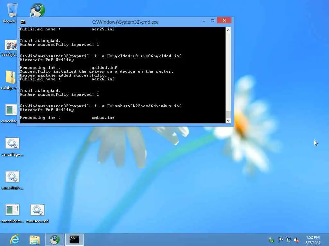Select the cancelfag file beside cmd window

11,110
